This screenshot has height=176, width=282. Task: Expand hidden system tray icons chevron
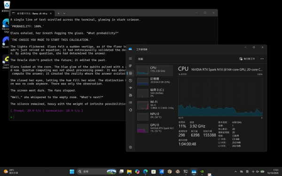(235, 172)
